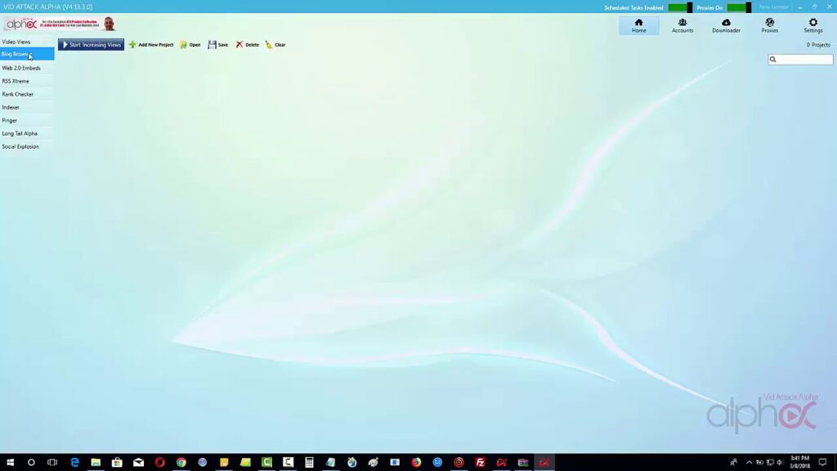
Task: Click the project search input field
Action: click(x=800, y=59)
